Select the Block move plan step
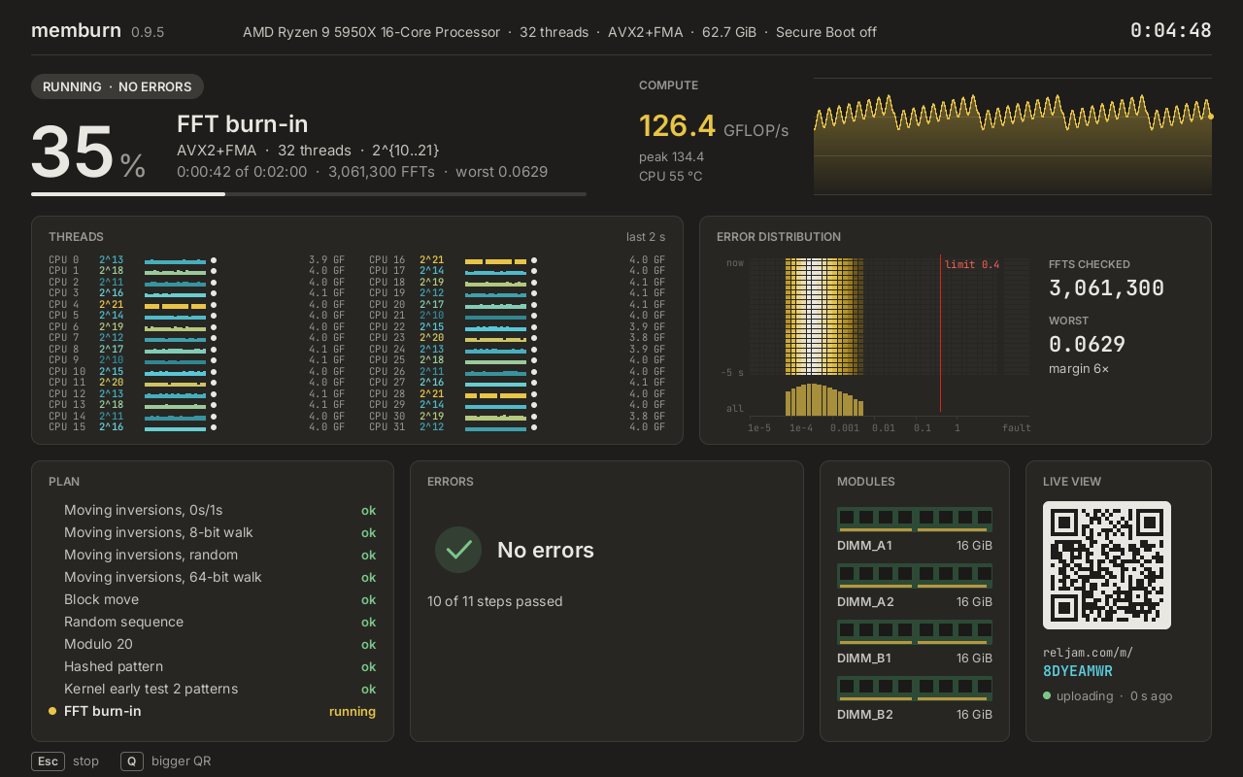This screenshot has height=777, width=1243. (x=213, y=599)
